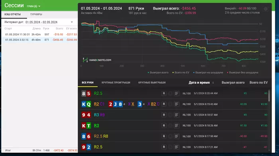Click the 871 Руки hands count
279x156 pixels.
[136, 8]
